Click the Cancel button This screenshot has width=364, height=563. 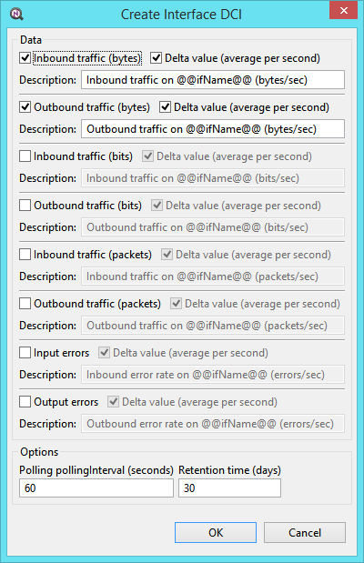305,532
